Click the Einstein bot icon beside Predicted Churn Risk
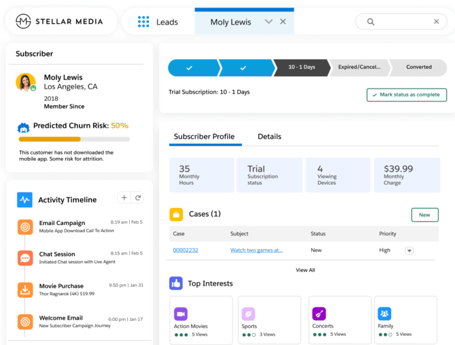455x345 pixels. pyautogui.click(x=23, y=126)
